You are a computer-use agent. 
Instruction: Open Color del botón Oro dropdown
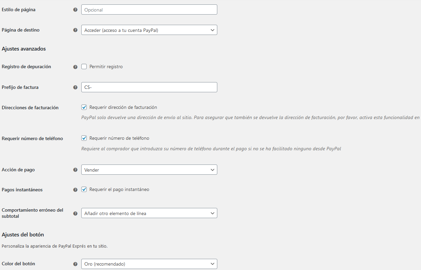pos(149,264)
